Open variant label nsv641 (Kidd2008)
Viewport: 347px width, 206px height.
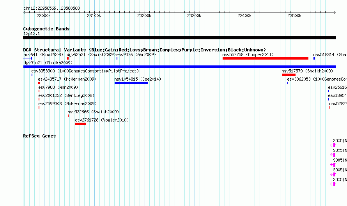click(43, 55)
